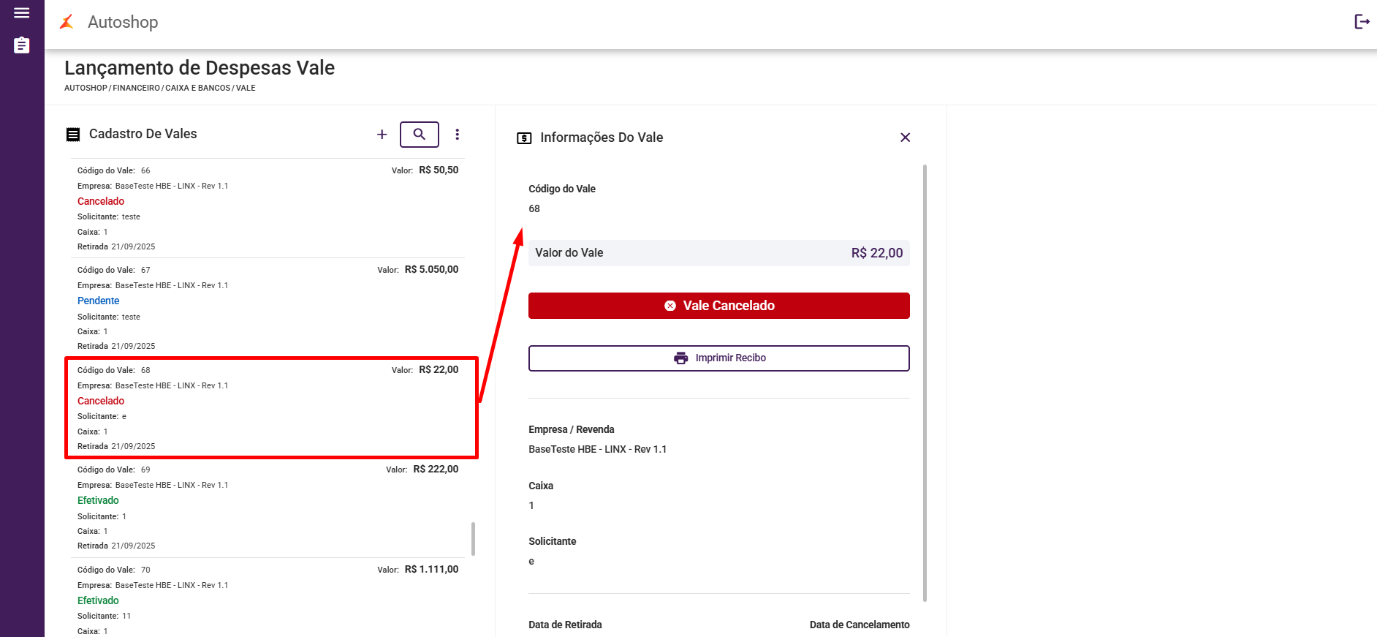Click the Autoshop app title

click(x=123, y=22)
